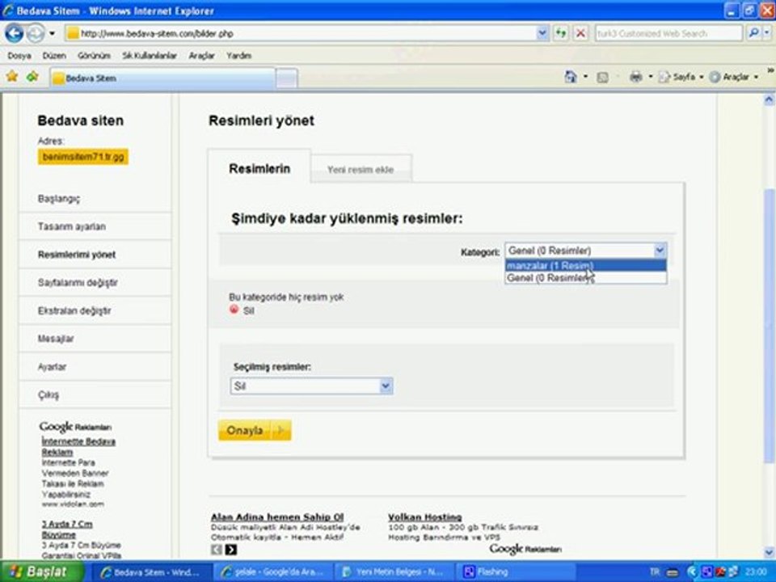The width and height of the screenshot is (776, 582).
Task: Click the yellow Onayla button
Action: click(x=255, y=430)
